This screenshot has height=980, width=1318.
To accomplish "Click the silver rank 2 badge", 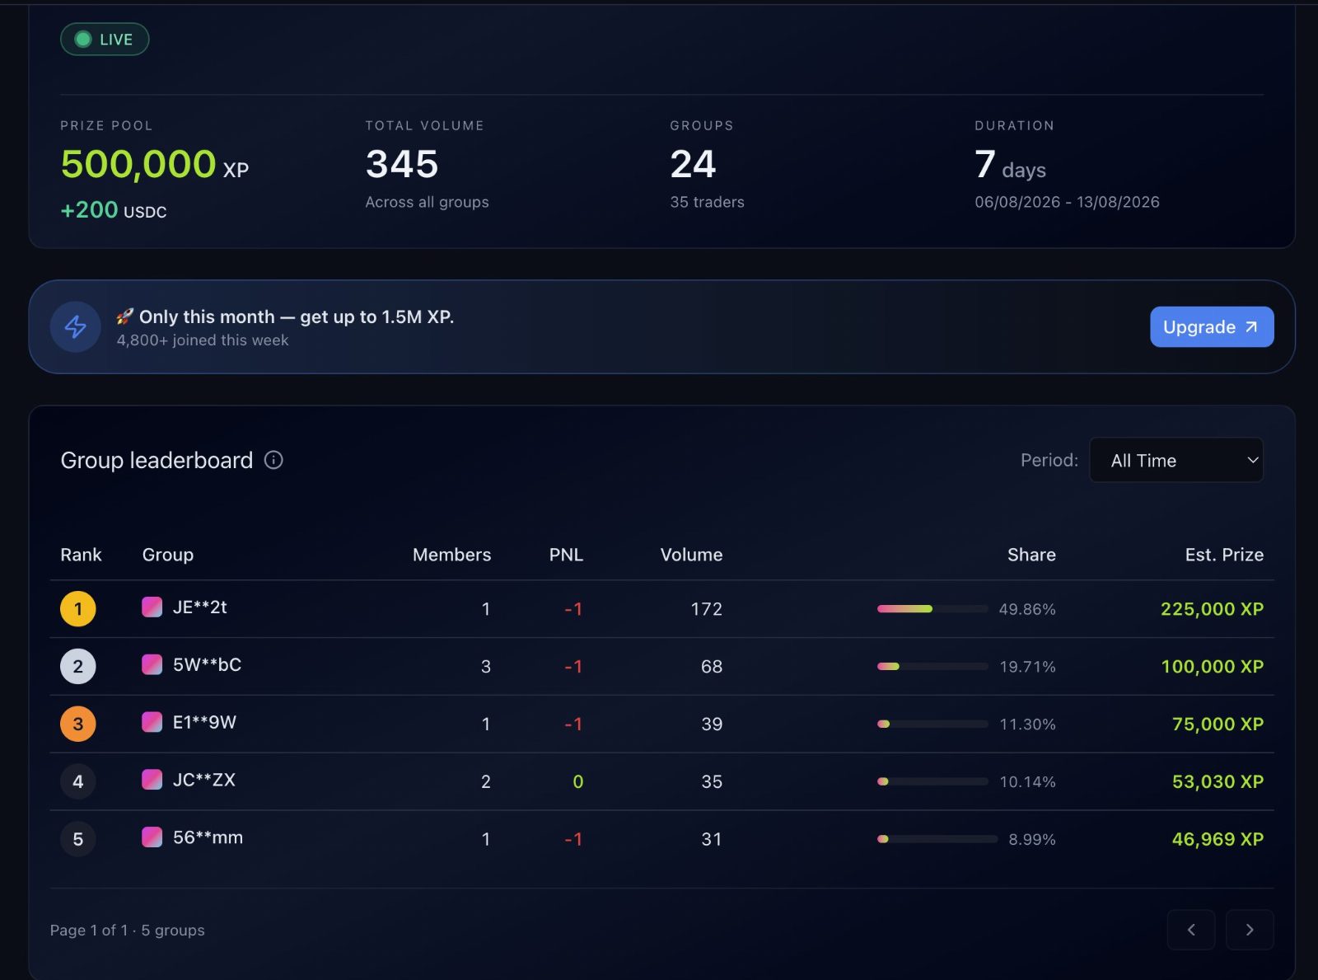I will pos(78,667).
